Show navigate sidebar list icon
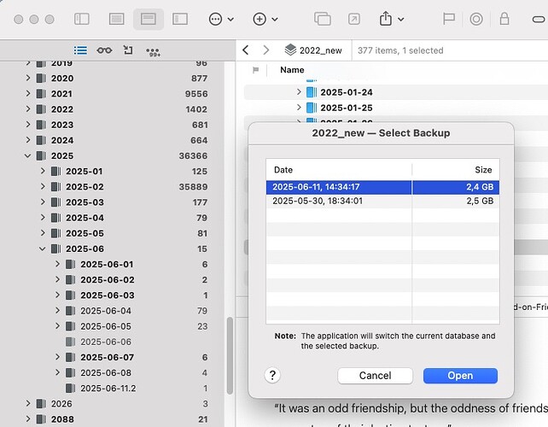 click(x=81, y=50)
